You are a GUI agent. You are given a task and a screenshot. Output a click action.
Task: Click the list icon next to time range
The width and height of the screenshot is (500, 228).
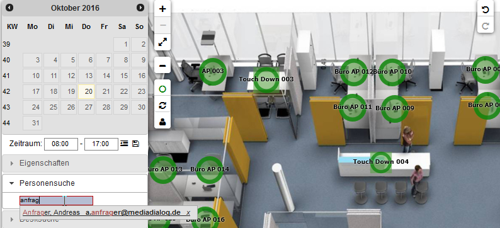click(124, 144)
